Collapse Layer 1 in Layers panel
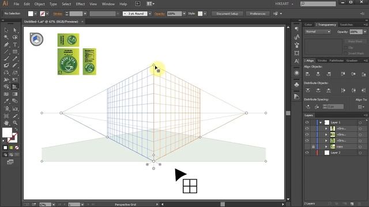369x207 pixels. [321, 122]
